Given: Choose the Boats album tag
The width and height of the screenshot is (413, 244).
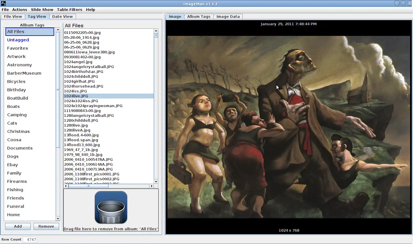Looking at the screenshot, I should point(30,106).
